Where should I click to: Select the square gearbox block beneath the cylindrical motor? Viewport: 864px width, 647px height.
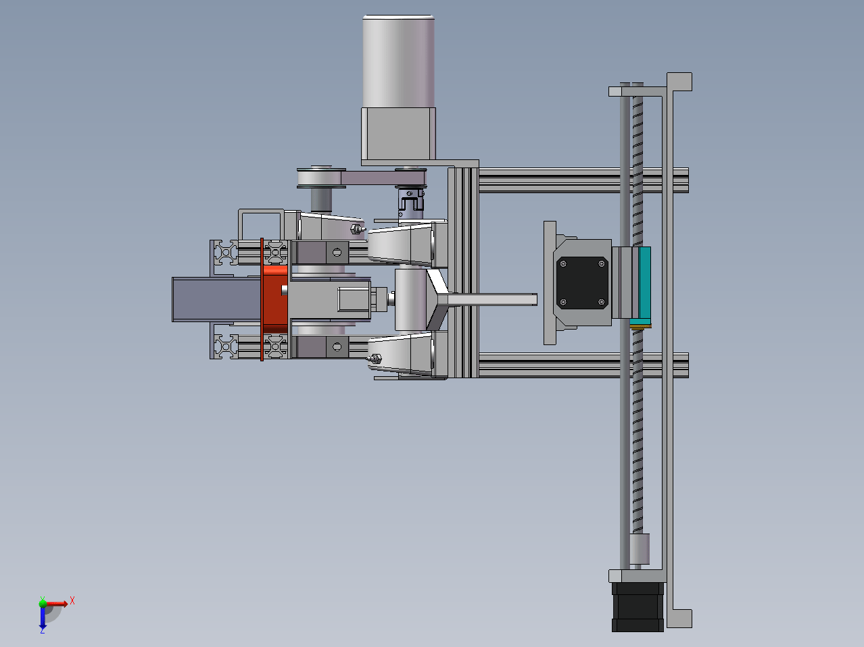pos(398,134)
